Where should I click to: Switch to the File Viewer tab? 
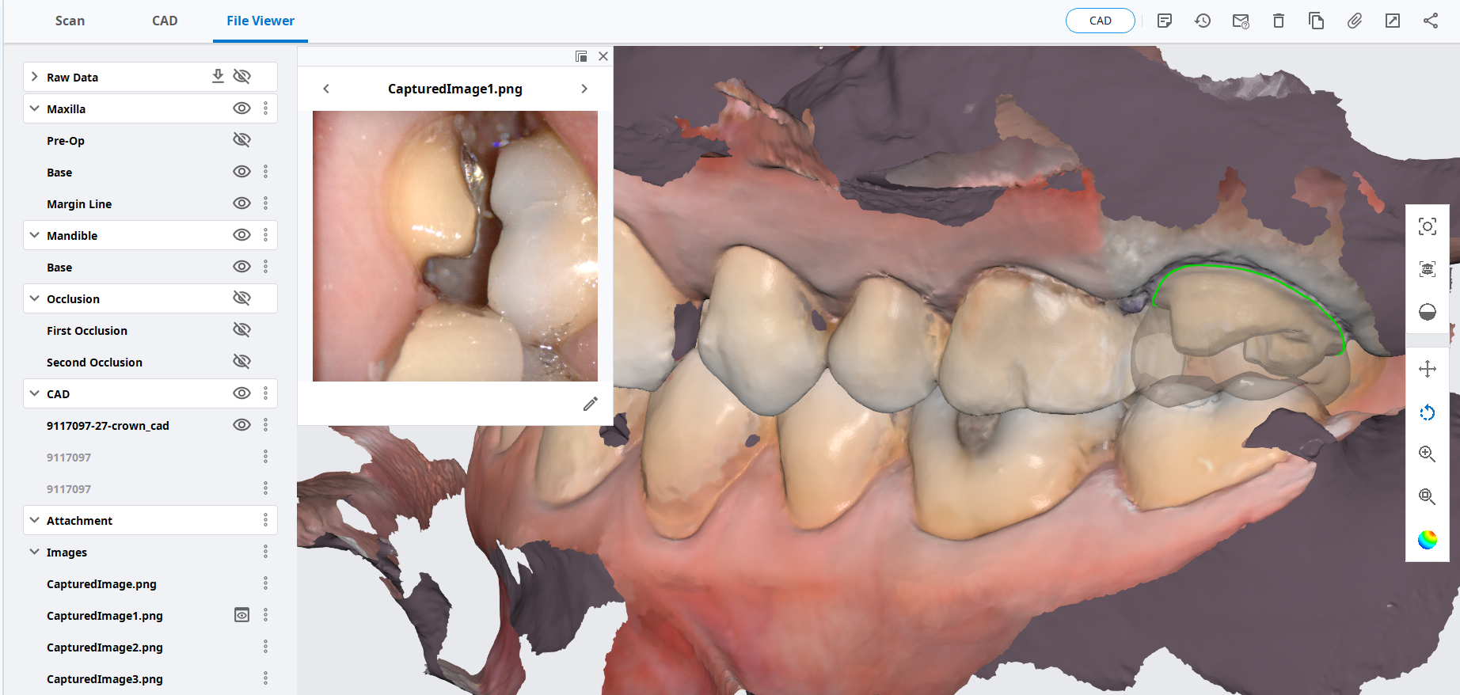(260, 21)
